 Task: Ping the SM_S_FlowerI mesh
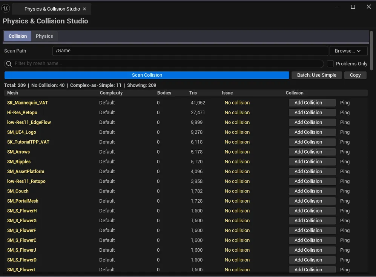click(345, 270)
